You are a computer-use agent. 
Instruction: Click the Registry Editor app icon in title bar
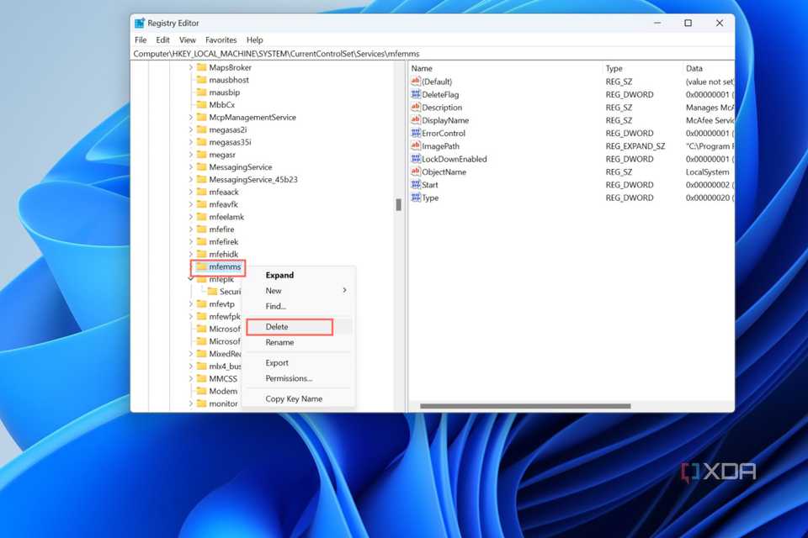[x=139, y=24]
